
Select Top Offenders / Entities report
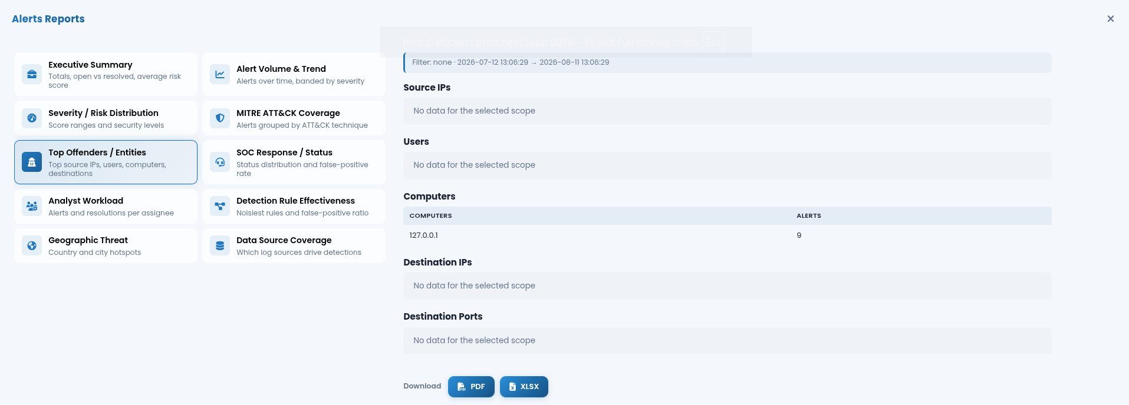click(106, 162)
